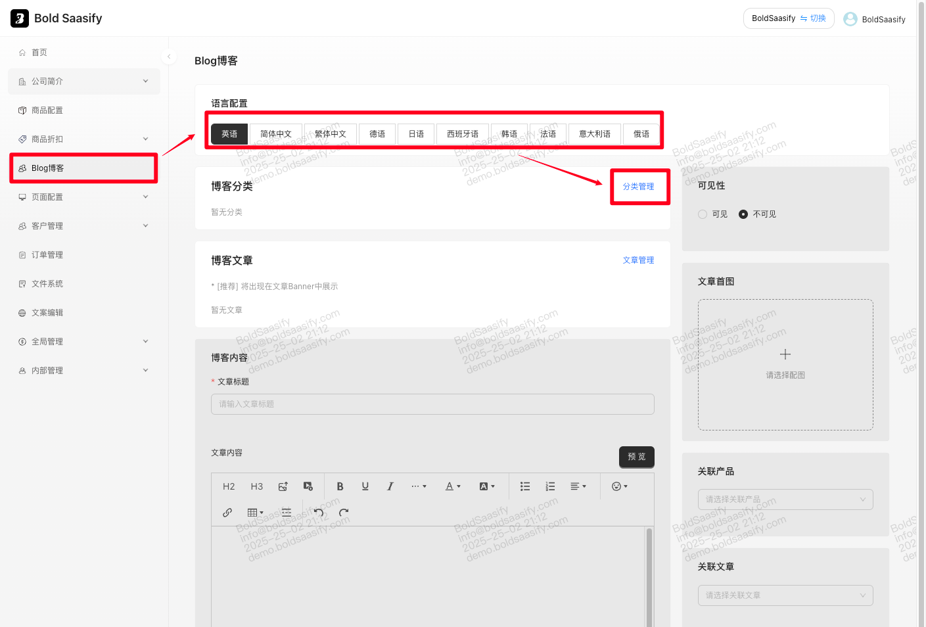Toggle underline formatting
Image resolution: width=926 pixels, height=627 pixels.
[365, 486]
